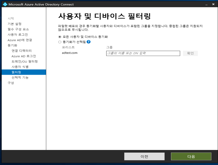Image resolution: width=218 pixels, height=165 pixels.
Task: Open 사용자 로그인 step
Action: [18, 35]
